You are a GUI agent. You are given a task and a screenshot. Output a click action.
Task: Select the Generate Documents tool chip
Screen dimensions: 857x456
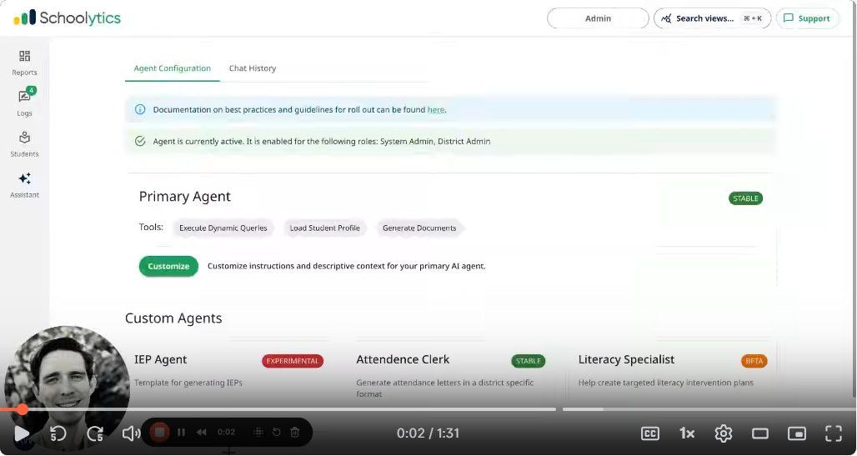click(419, 228)
